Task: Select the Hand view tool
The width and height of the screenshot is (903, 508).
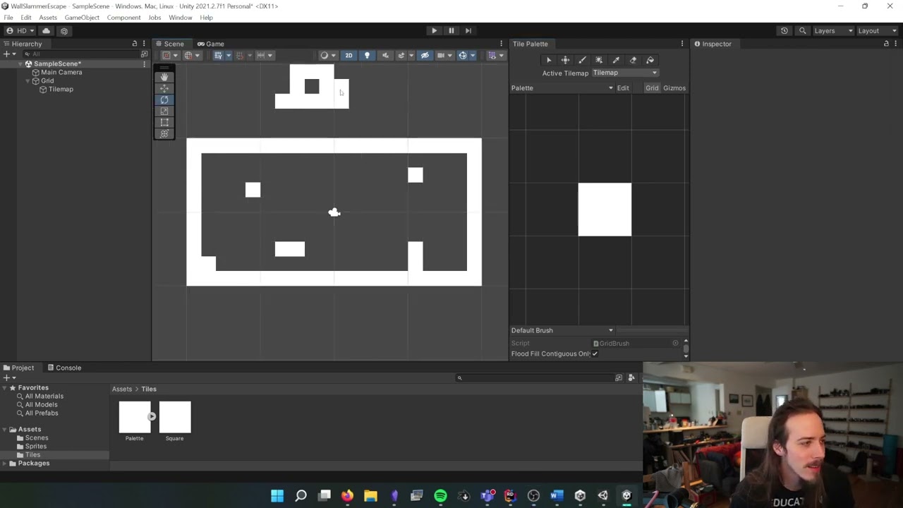Action: click(x=164, y=77)
